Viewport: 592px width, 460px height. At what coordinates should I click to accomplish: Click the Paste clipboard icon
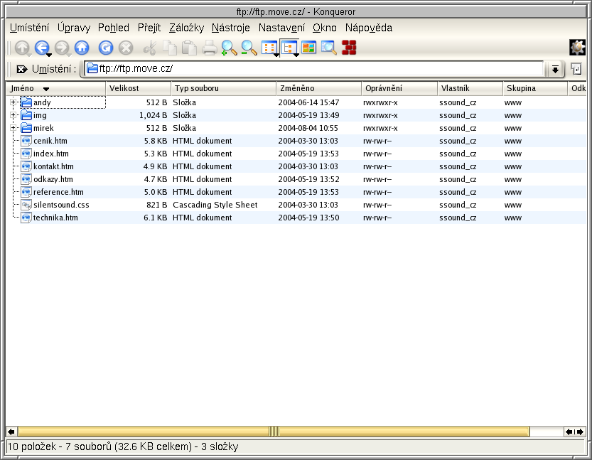[x=190, y=48]
